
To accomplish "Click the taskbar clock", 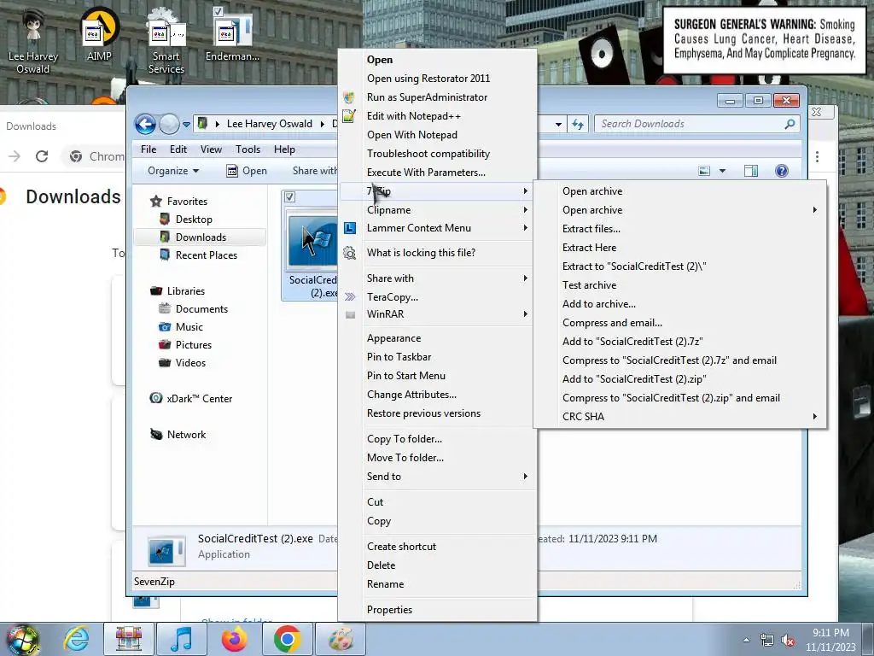I will 830,640.
